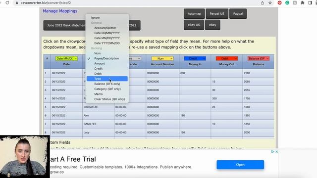Click the eBay mapping button
This screenshot has height=178, width=317.
click(x=212, y=25)
